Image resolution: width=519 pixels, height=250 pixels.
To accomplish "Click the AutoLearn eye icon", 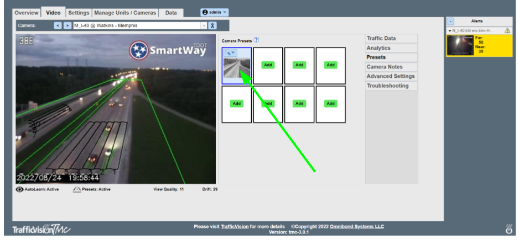I will (20, 189).
